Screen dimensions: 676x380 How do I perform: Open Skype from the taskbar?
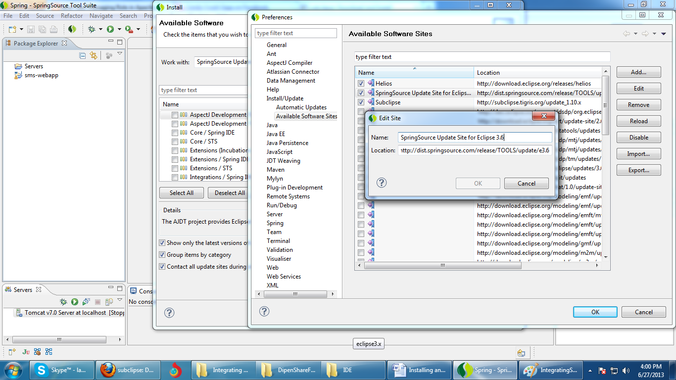coord(61,370)
